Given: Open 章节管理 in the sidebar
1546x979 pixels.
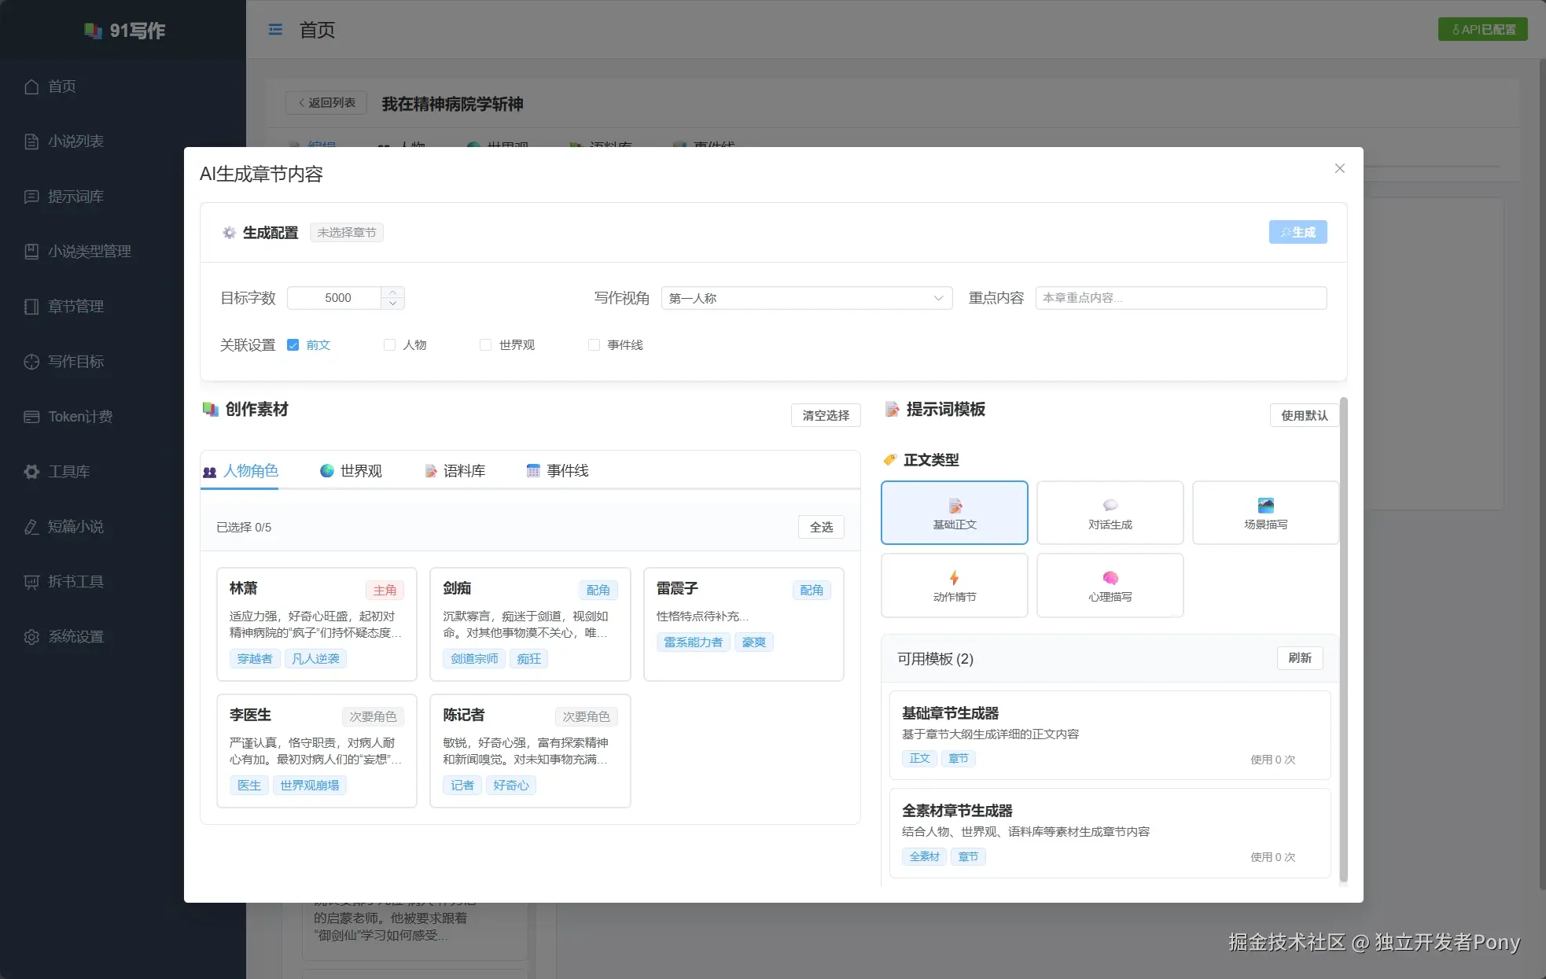Looking at the screenshot, I should (76, 306).
